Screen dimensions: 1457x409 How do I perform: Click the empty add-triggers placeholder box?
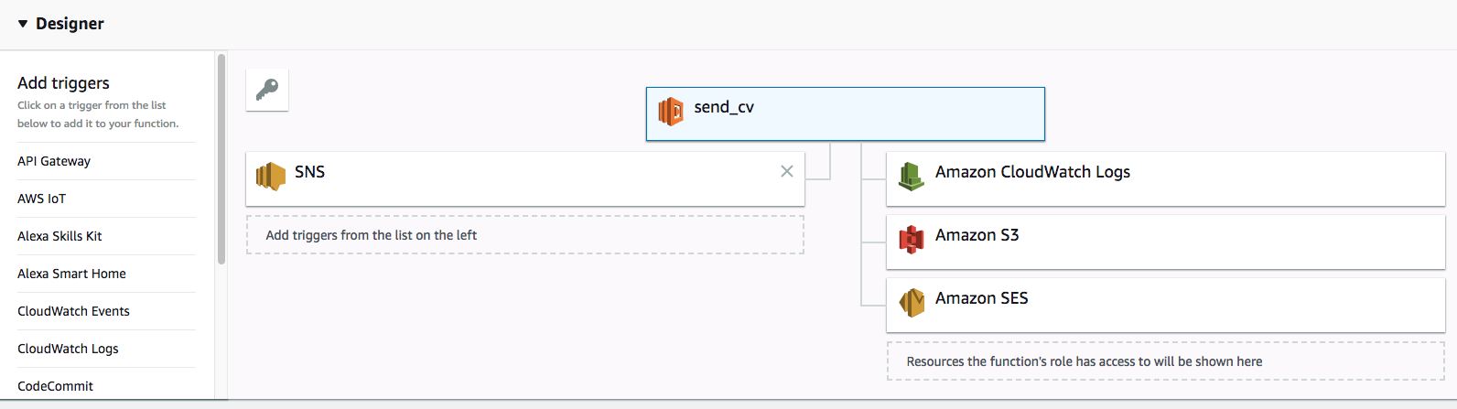click(x=524, y=235)
